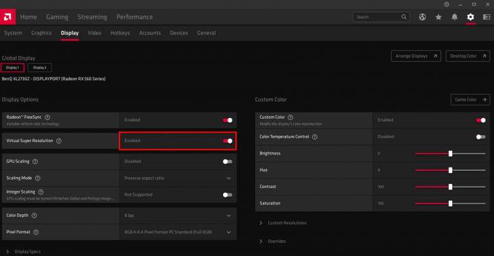Click the settings gear icon
Viewport: 494px width, 256px height.
coord(471,17)
